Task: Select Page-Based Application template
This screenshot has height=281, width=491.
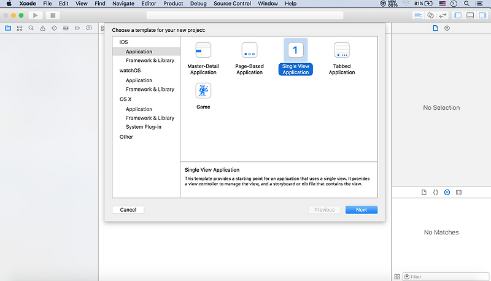Action: (x=250, y=58)
